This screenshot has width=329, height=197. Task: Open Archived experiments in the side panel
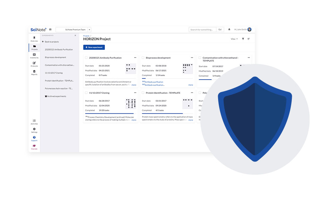56,96
